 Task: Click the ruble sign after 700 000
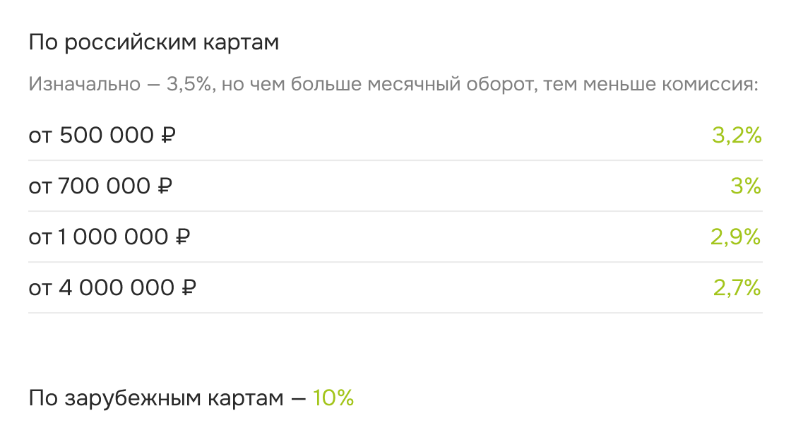[165, 186]
